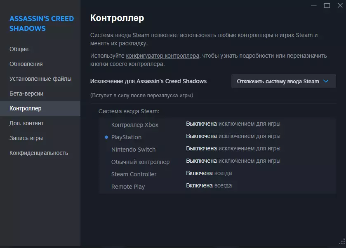Viewport: 346px width, 248px height.
Task: Open the Доп. контент section
Action: (x=26, y=123)
